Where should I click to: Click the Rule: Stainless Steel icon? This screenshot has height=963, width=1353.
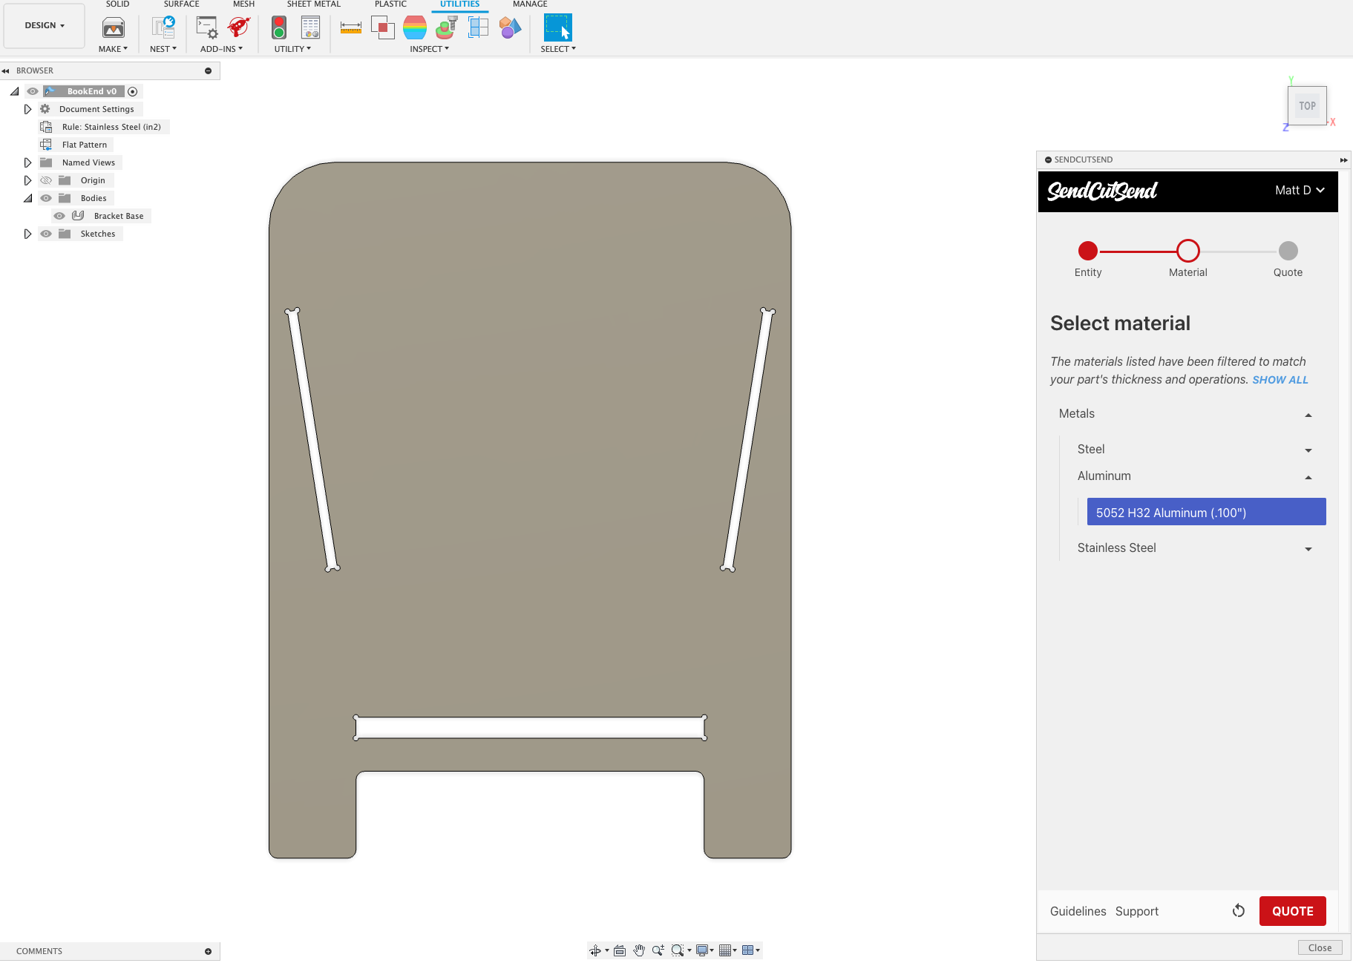pos(46,127)
